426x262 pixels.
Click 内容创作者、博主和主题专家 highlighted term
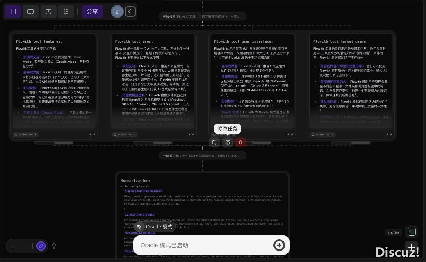[x=341, y=66]
